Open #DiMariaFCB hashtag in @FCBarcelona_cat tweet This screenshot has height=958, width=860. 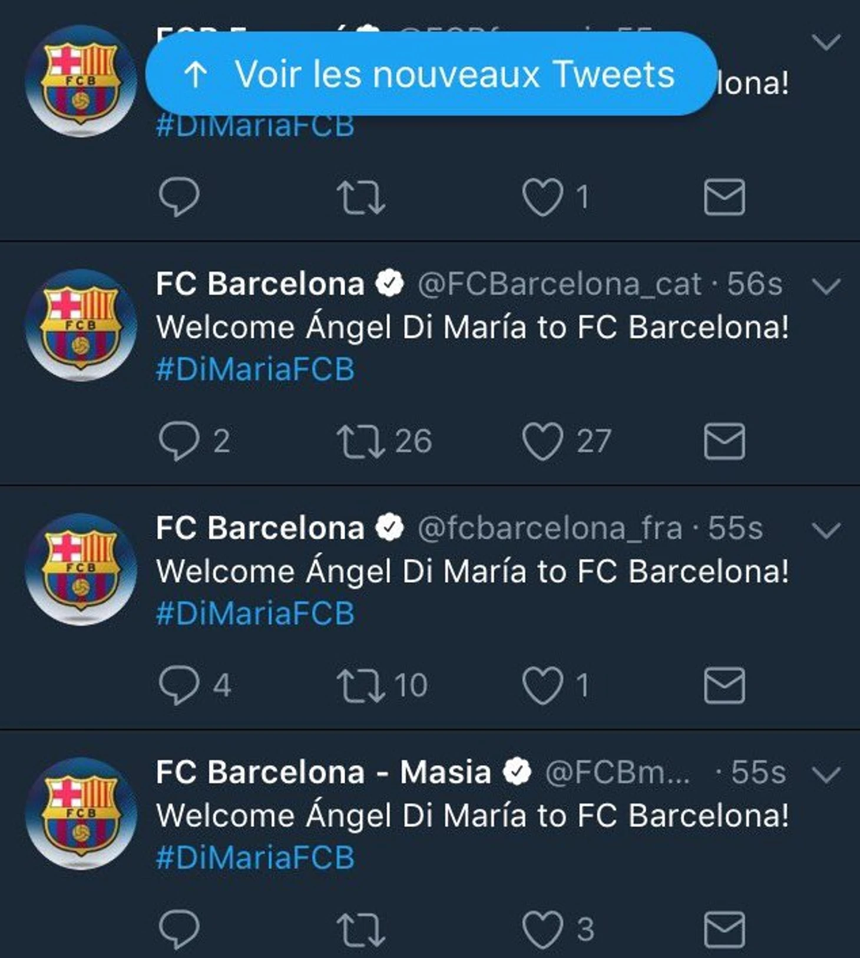(x=255, y=369)
